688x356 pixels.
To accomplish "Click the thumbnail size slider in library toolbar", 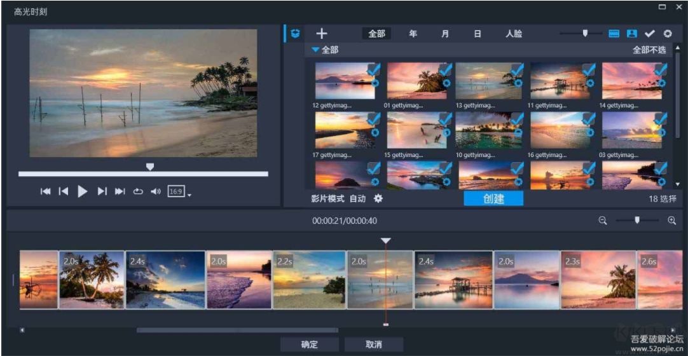I will pyautogui.click(x=585, y=34).
